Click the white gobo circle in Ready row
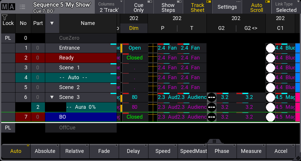The width and height of the screenshot is (301, 161). click(x=270, y=58)
